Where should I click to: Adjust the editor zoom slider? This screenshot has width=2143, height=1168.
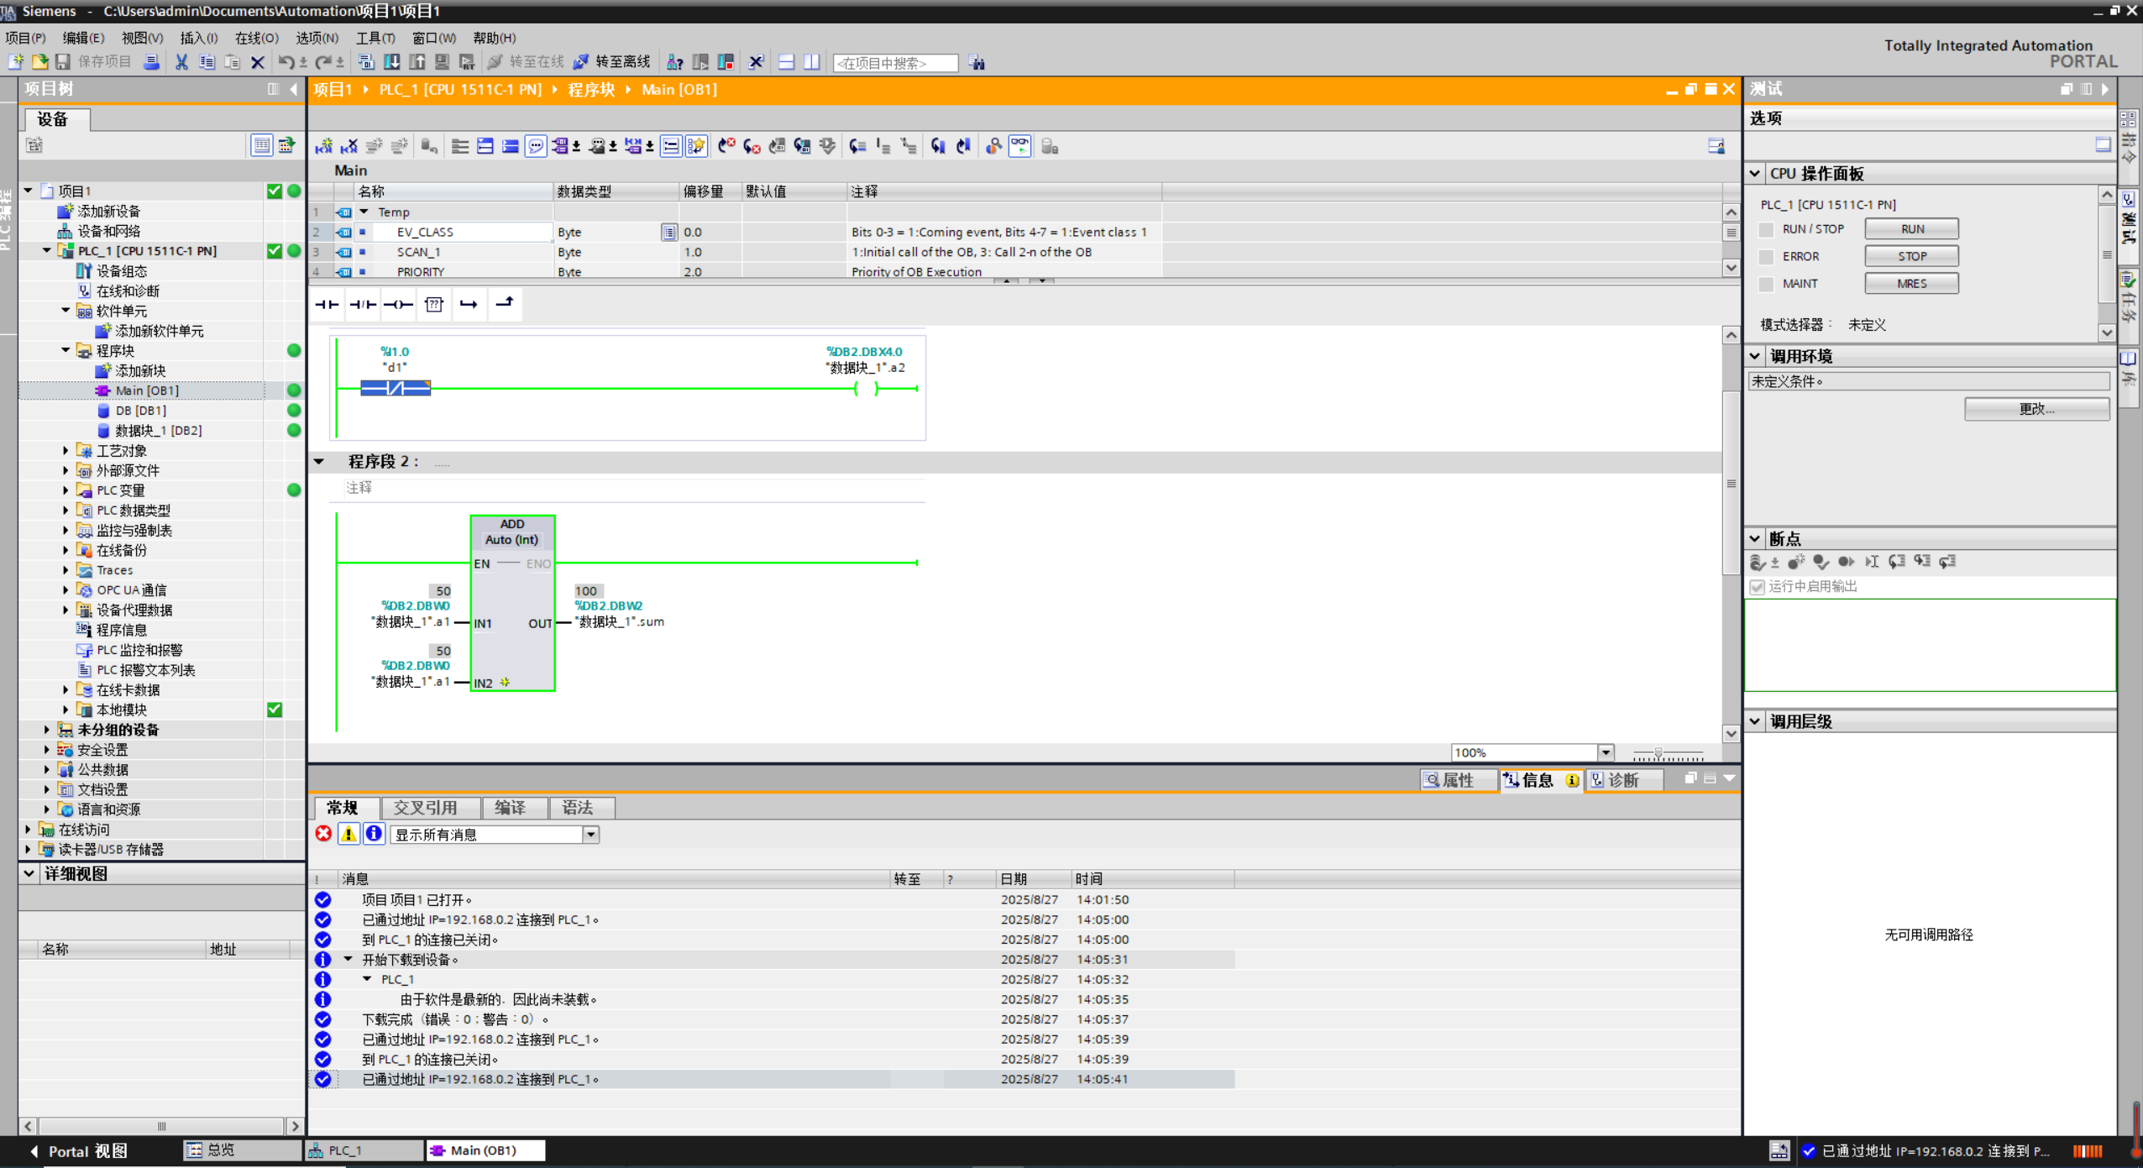point(1658,753)
